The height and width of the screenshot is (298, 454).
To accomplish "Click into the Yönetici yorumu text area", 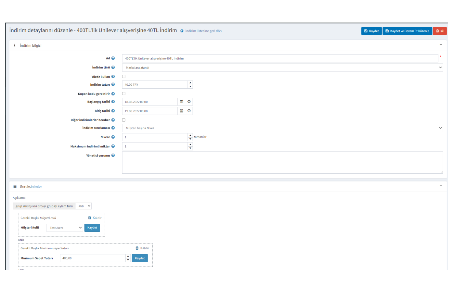I will (282, 162).
